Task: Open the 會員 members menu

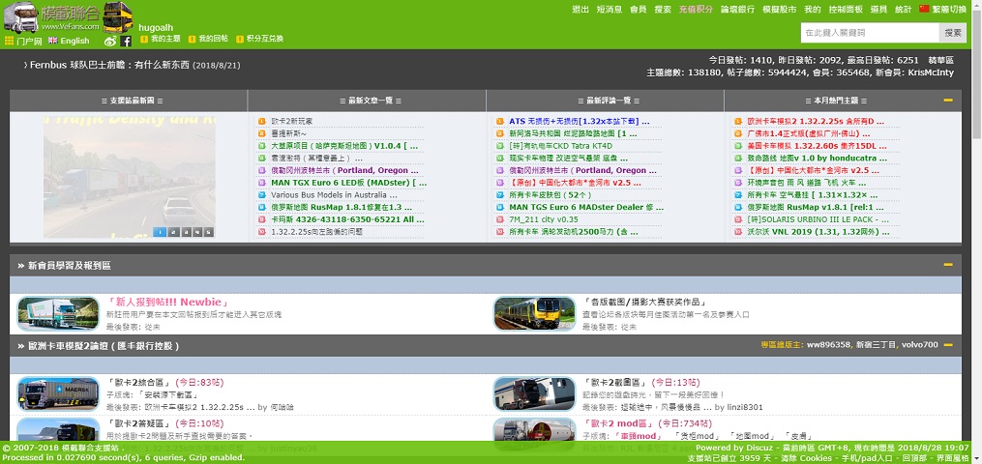Action: (639, 10)
